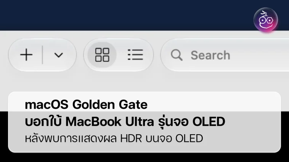This screenshot has width=289, height=162.
Task: Switch to grid icon view
Action: 102,55
